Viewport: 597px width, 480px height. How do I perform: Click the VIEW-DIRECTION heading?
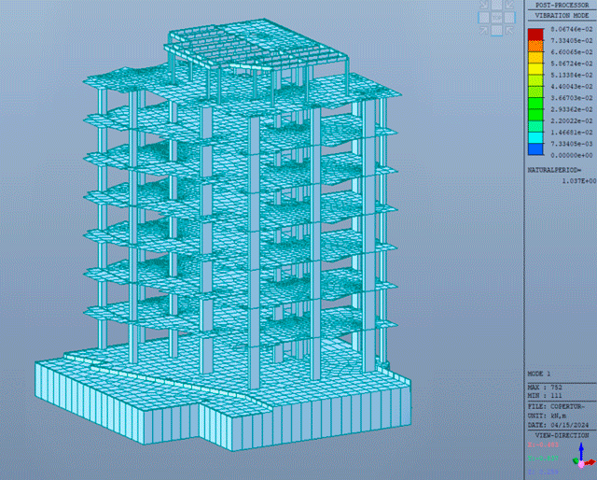pos(561,435)
